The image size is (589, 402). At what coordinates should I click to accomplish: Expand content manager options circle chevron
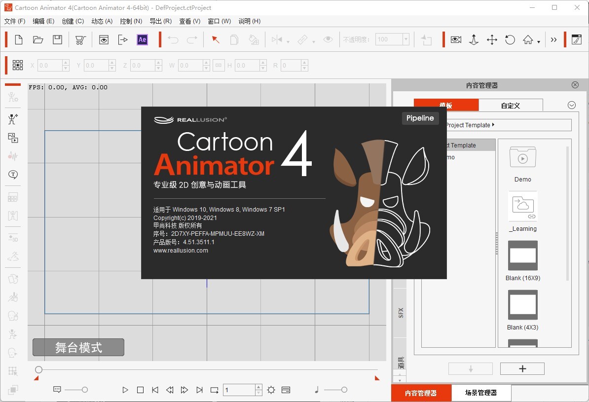point(572,105)
